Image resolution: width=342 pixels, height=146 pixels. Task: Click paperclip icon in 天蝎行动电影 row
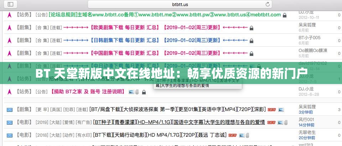pos(247,136)
